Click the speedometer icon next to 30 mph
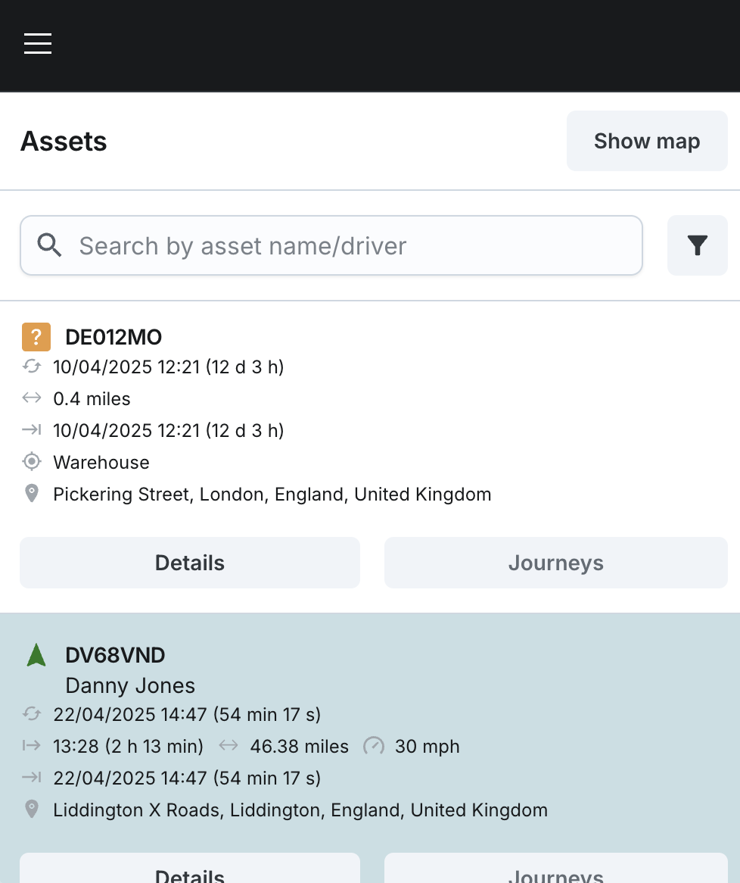 click(x=373, y=746)
